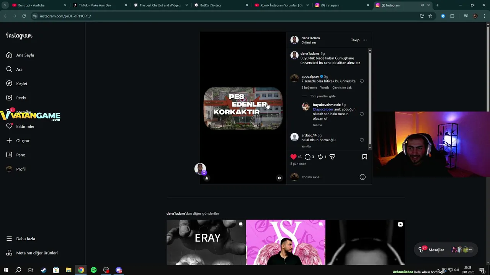Open a new browser tab

pyautogui.click(x=438, y=5)
